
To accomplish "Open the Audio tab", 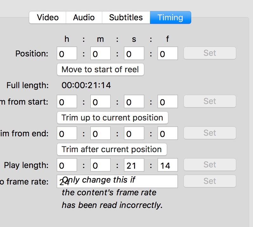I will point(84,17).
